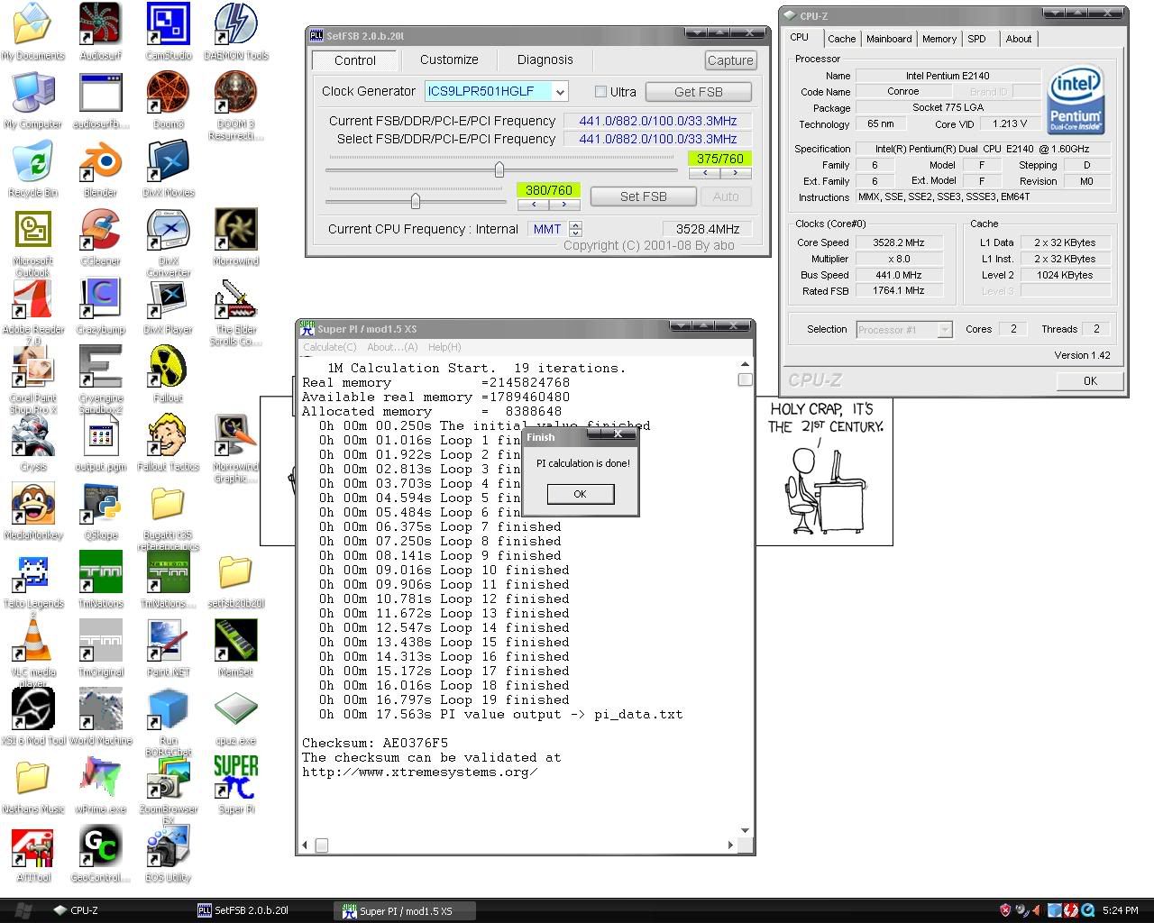Click the upper FSB slider thumb in SetFSB
The height and width of the screenshot is (923, 1154).
(499, 169)
